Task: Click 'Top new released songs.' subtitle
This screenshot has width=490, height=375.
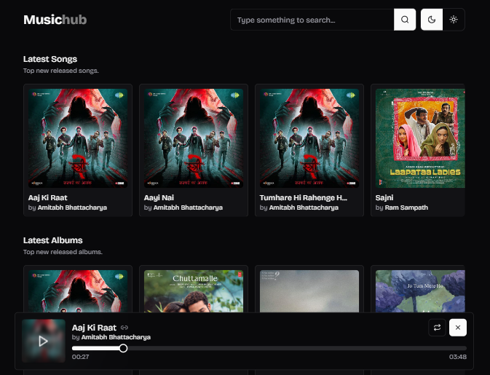Action: coord(61,71)
